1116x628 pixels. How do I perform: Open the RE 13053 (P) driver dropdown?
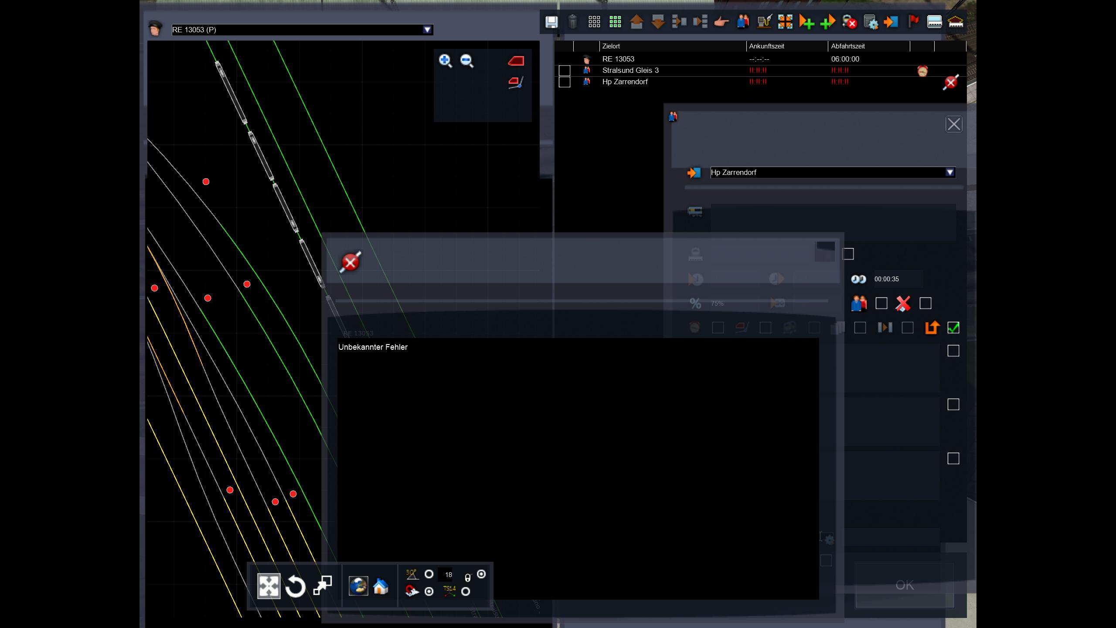coord(427,30)
